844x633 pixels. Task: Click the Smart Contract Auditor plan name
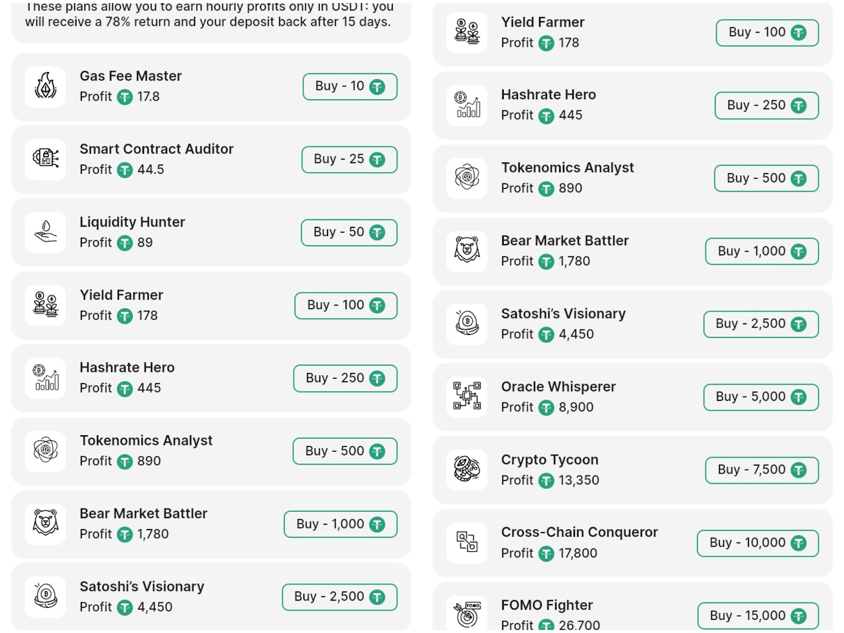click(156, 149)
